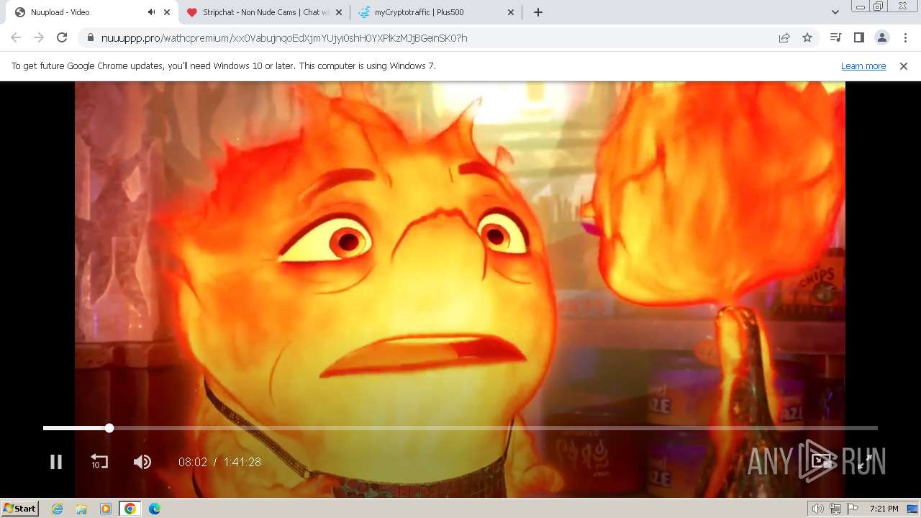Screen dimensions: 921x518
Task: Switch to the Stripchat tab
Action: click(x=265, y=12)
